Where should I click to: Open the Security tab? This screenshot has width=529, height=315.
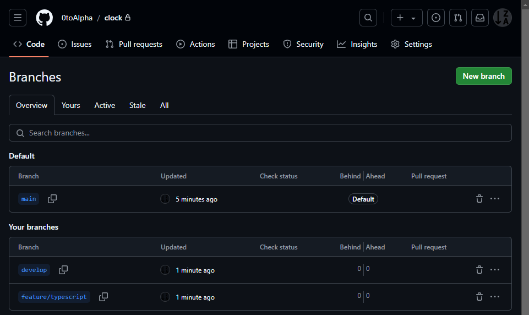[303, 44]
